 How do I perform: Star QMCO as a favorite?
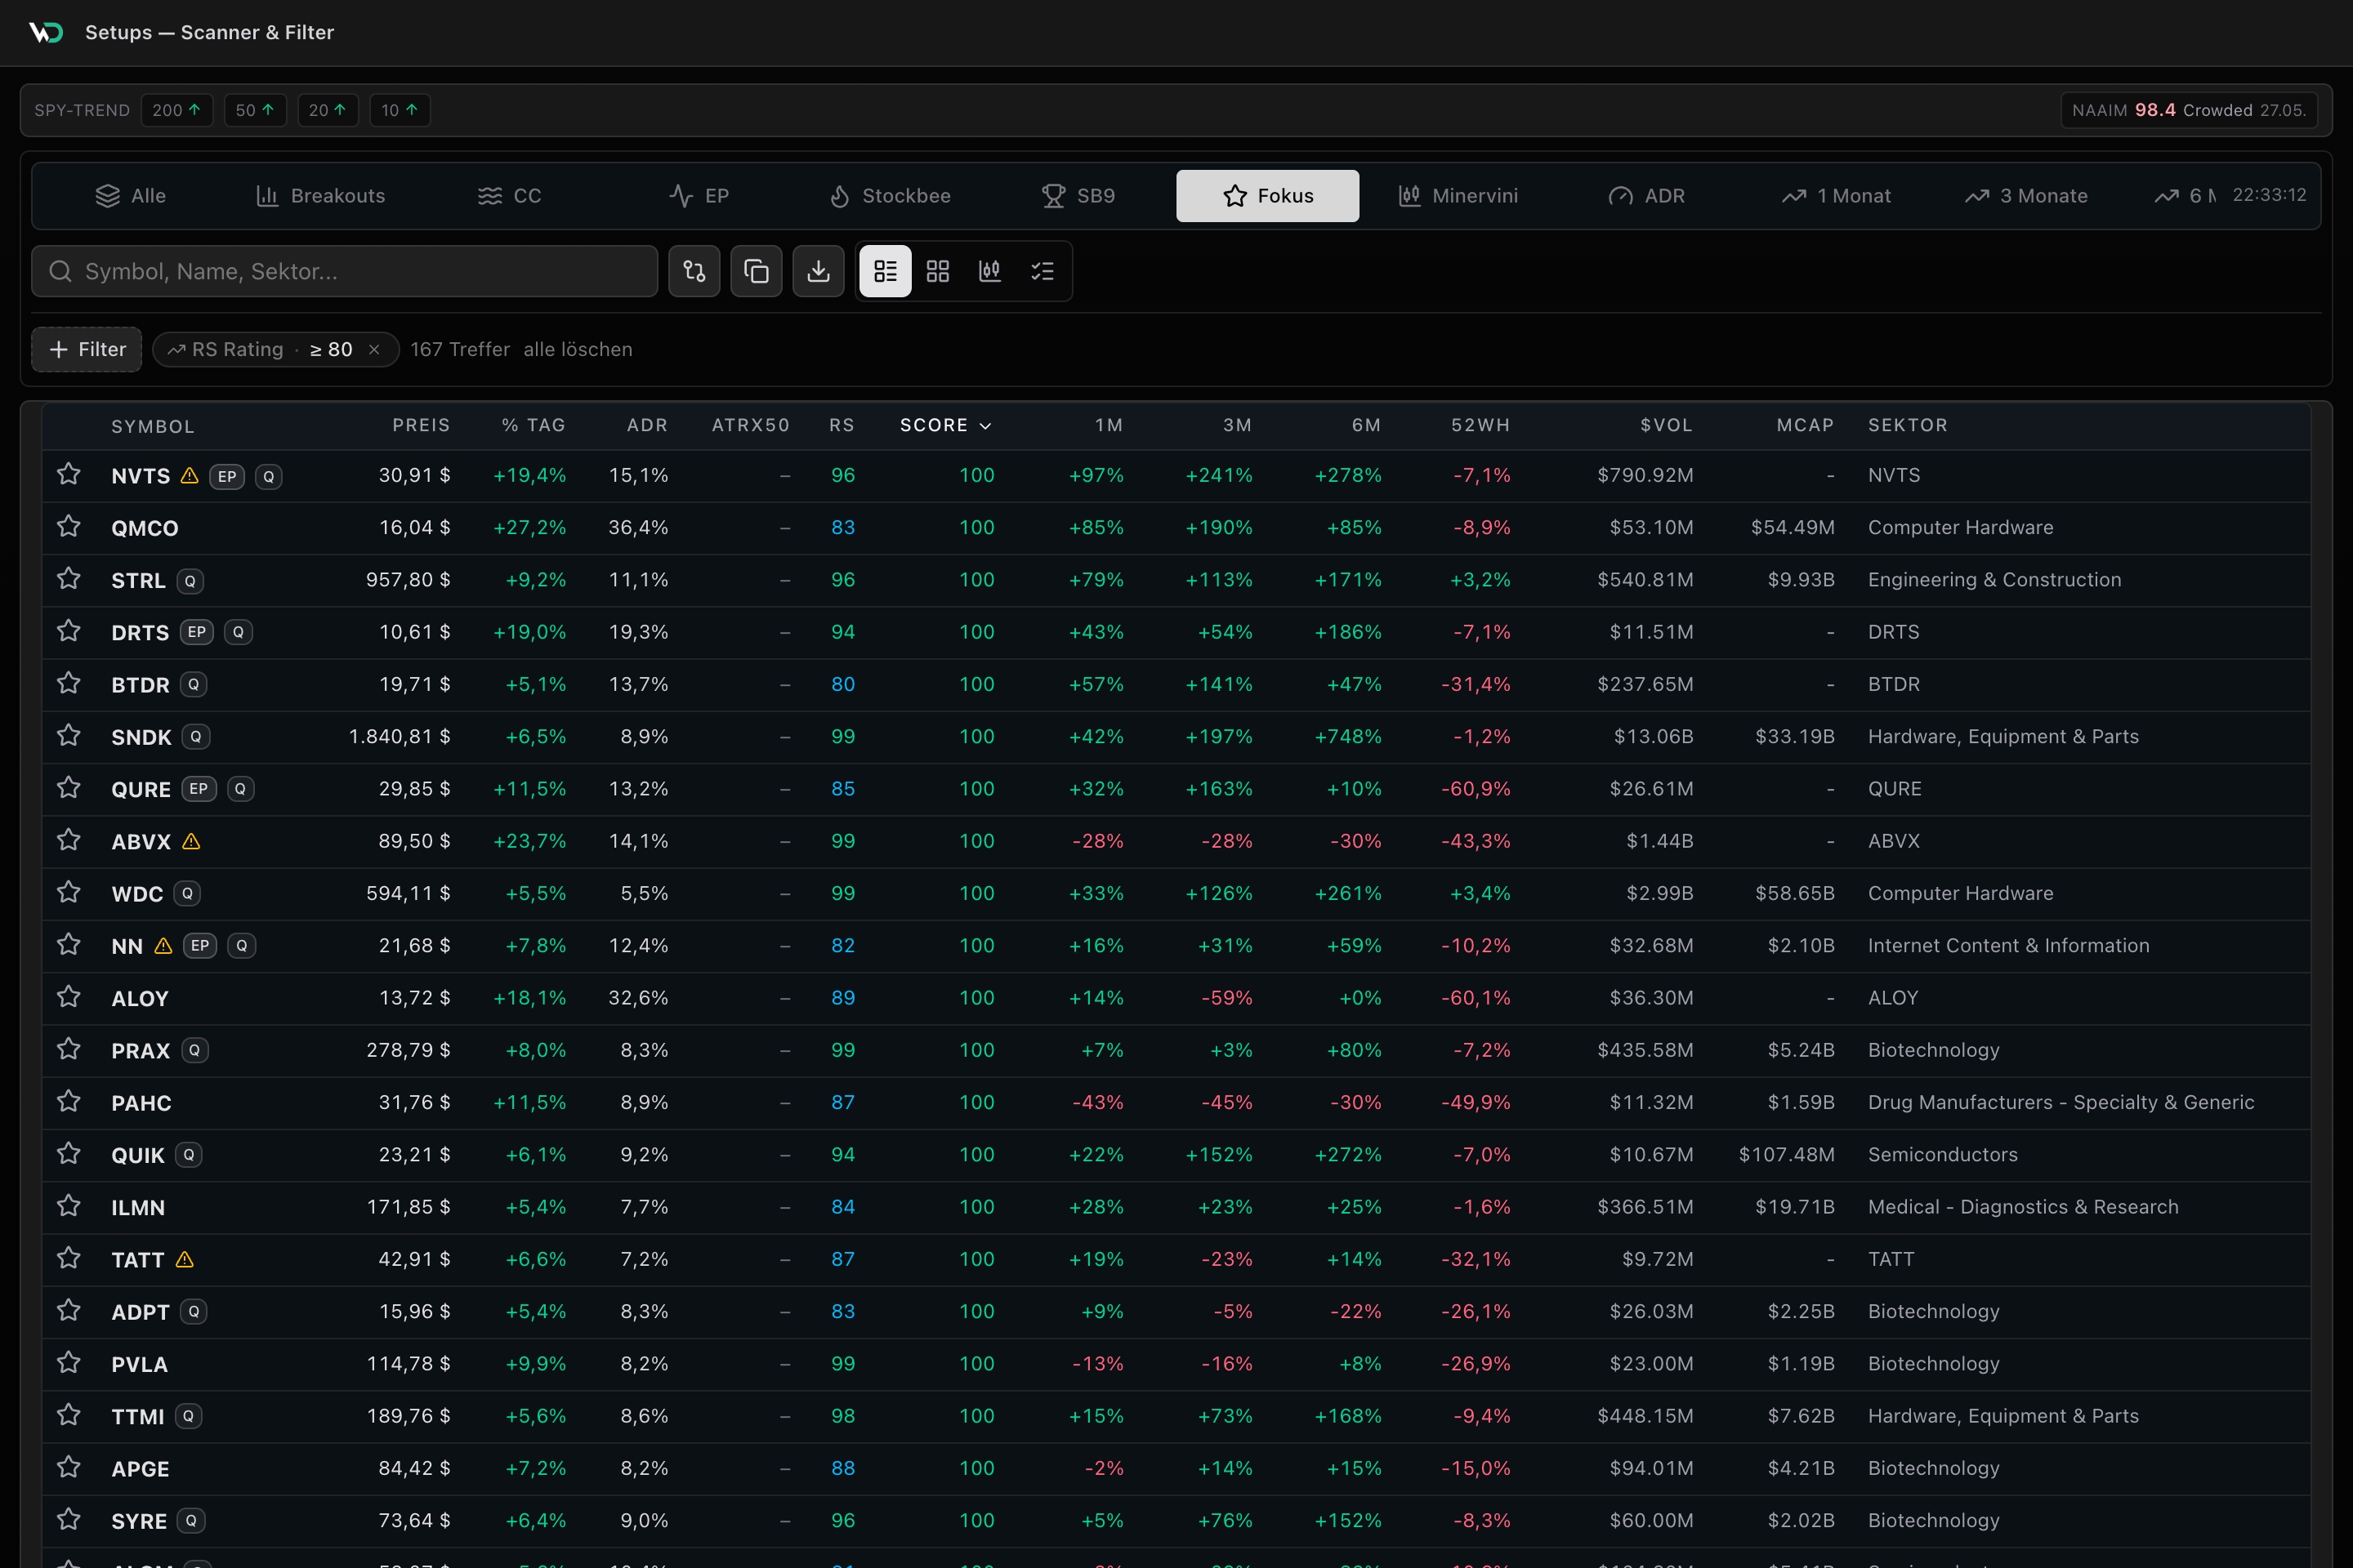(x=68, y=526)
